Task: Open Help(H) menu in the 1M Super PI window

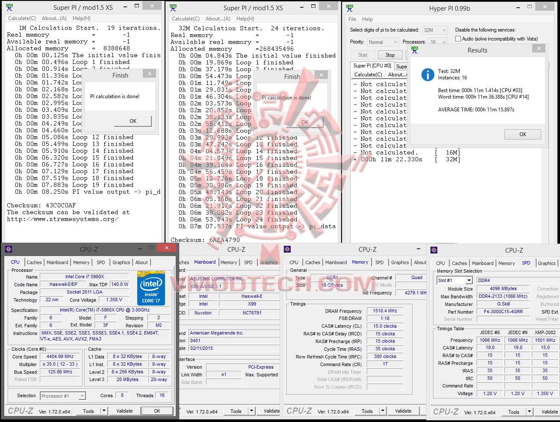Action: point(81,18)
